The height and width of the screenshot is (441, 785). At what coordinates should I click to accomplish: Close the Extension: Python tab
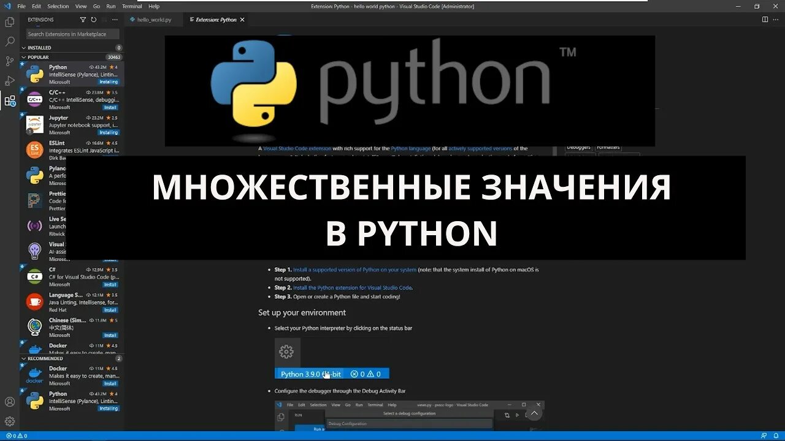(x=242, y=20)
